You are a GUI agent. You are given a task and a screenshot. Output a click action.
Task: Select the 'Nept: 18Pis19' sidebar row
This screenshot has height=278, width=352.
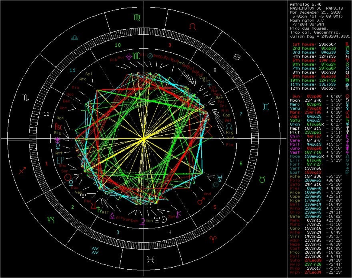(320, 128)
